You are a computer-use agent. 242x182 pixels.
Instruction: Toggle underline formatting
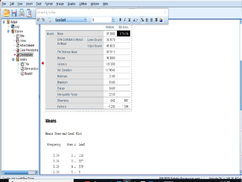pos(129,20)
